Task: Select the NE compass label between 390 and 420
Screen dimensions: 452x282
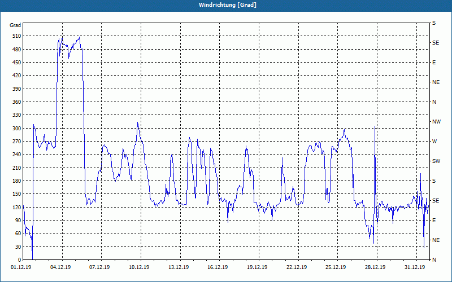Action: click(436, 82)
